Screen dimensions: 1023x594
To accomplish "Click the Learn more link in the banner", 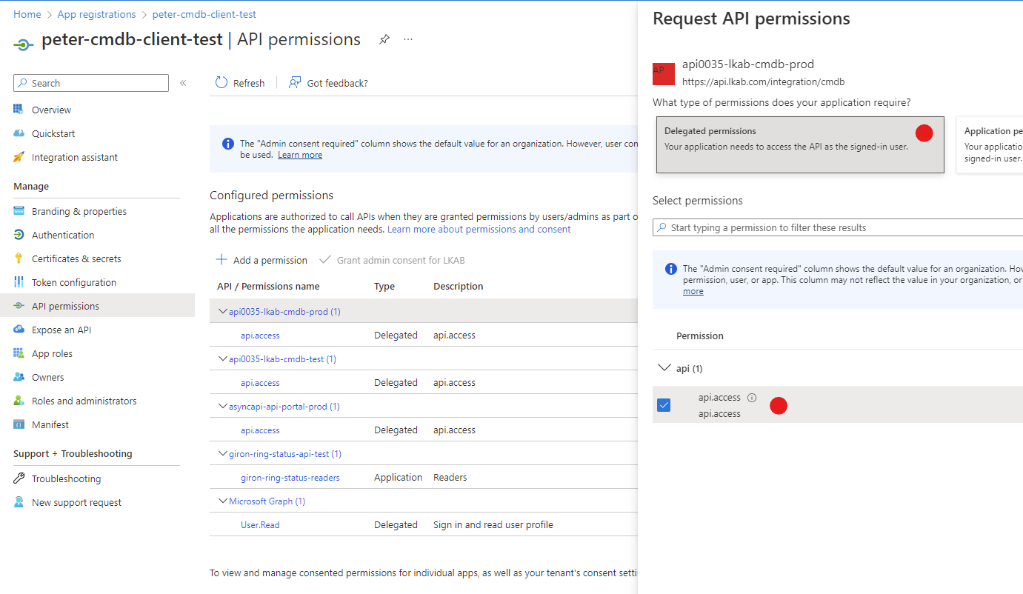I will pos(299,154).
